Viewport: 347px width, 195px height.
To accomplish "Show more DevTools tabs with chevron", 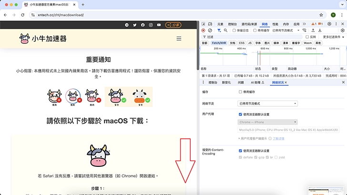I will 304,24.
